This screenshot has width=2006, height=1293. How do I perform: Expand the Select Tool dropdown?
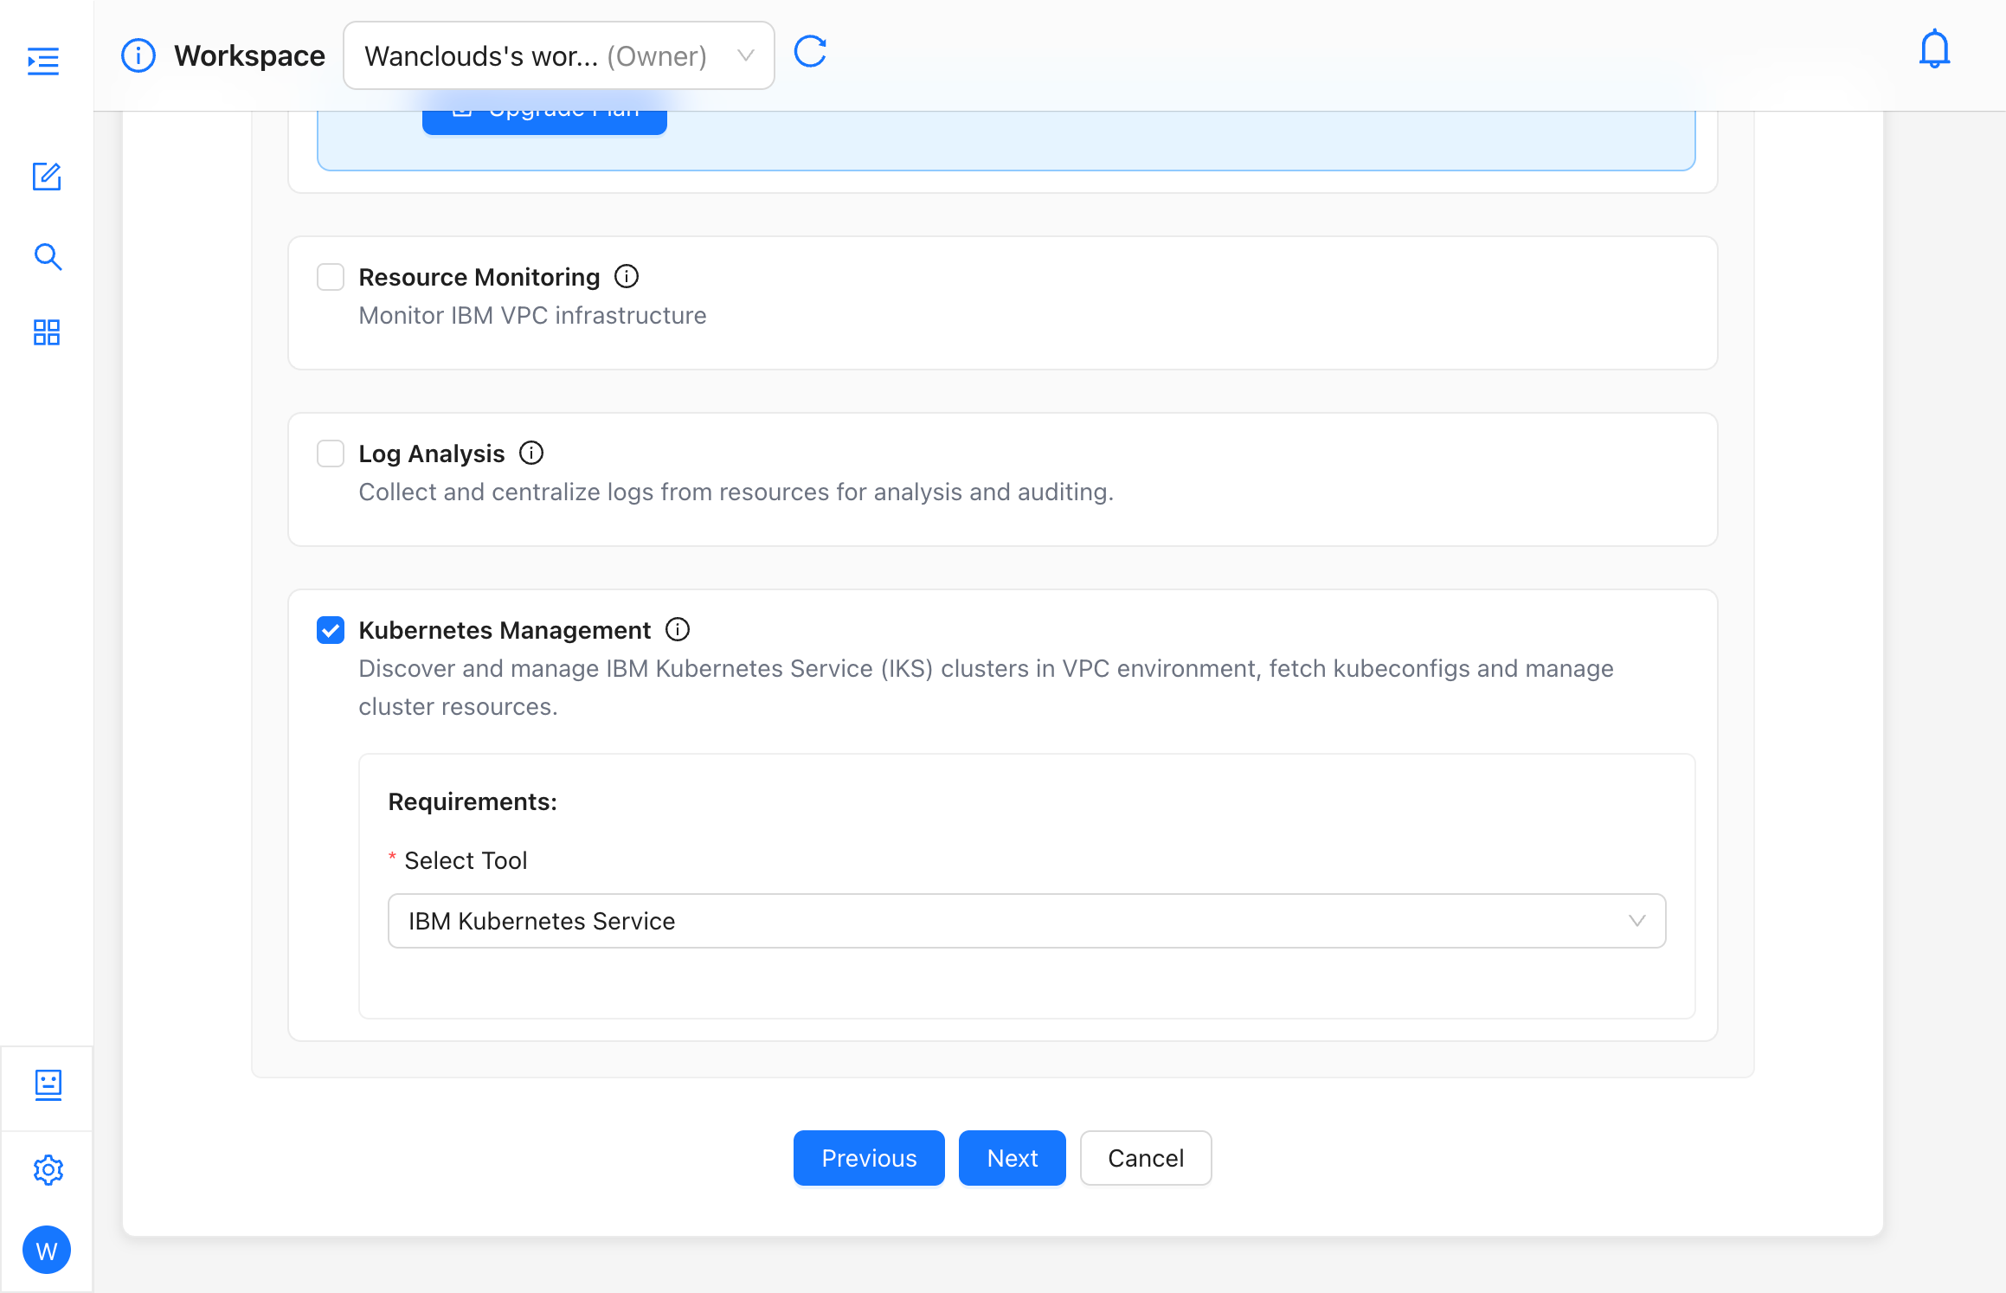click(x=1026, y=921)
